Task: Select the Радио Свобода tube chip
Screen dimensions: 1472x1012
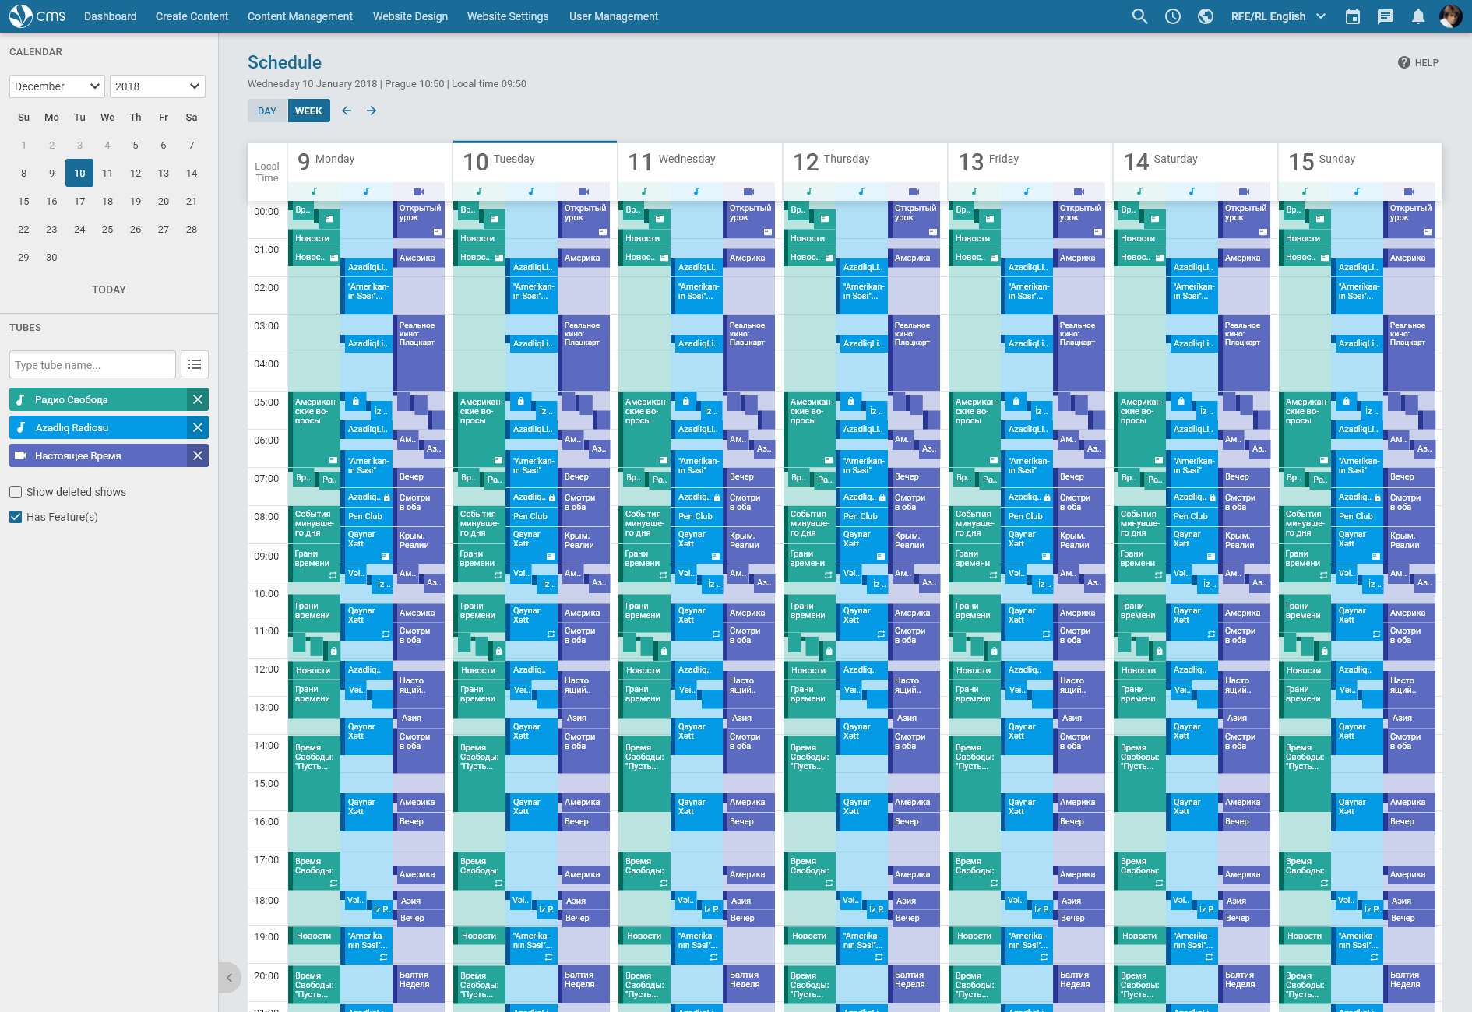Action: [x=99, y=399]
